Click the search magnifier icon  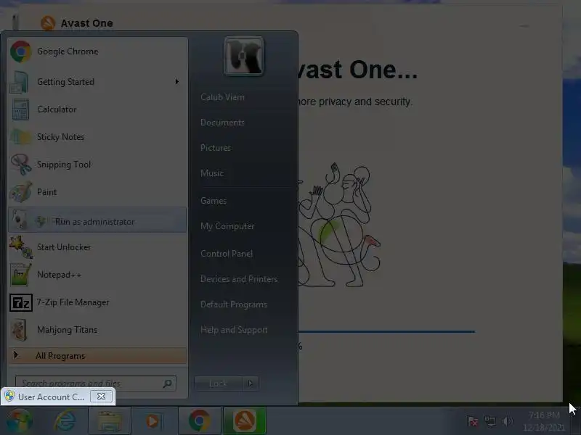coord(168,384)
